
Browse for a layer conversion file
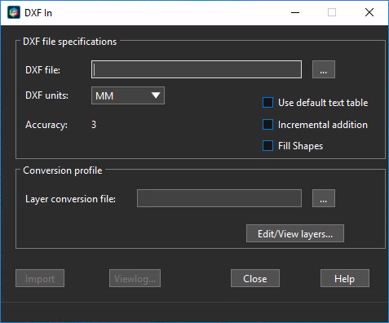tap(324, 198)
